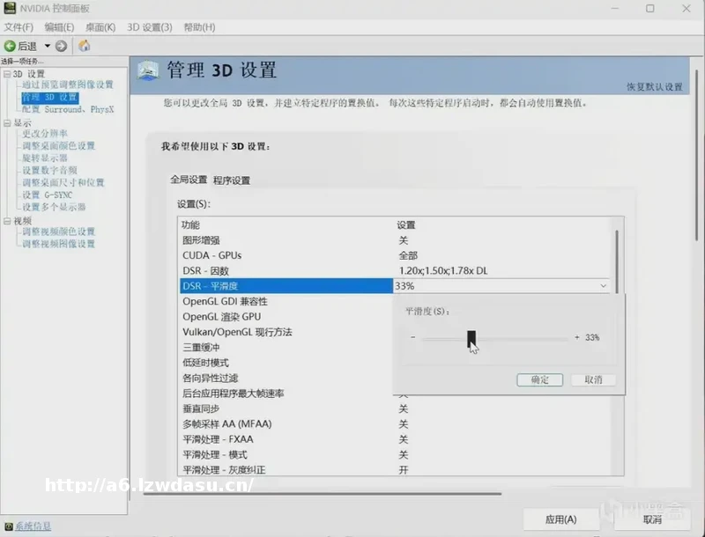705x537 pixels.
Task: Switch to the 程序设置 tab
Action: coord(232,180)
